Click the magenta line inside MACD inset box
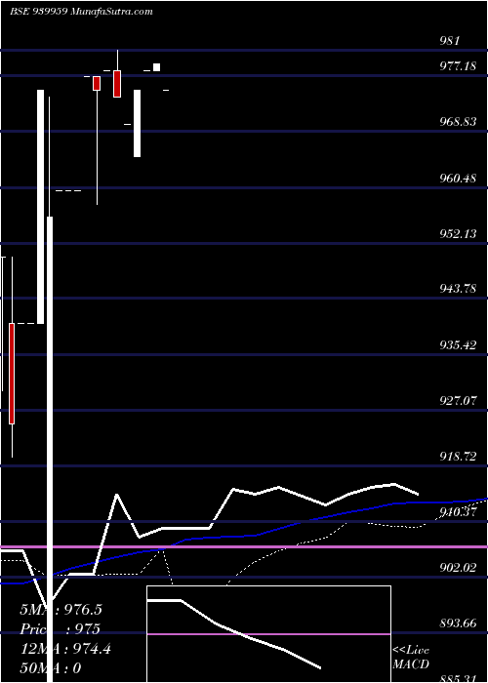 click(268, 634)
